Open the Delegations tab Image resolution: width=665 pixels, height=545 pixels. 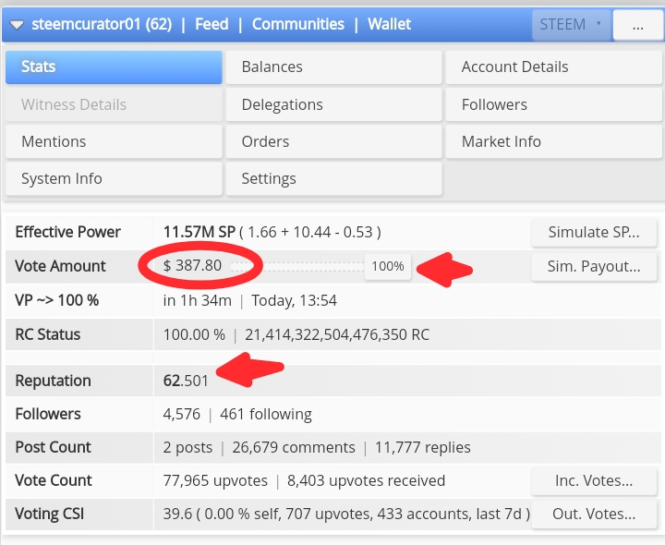(333, 104)
